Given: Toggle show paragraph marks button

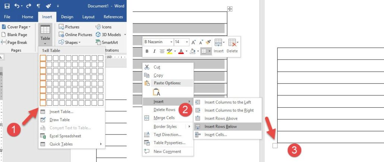Looking at the screenshot, I should 39,6.
